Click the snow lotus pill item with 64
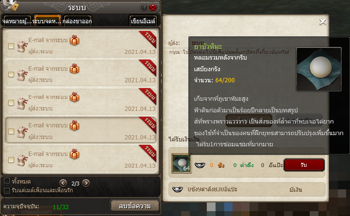This screenshot has width=350, height=216. [x=181, y=163]
